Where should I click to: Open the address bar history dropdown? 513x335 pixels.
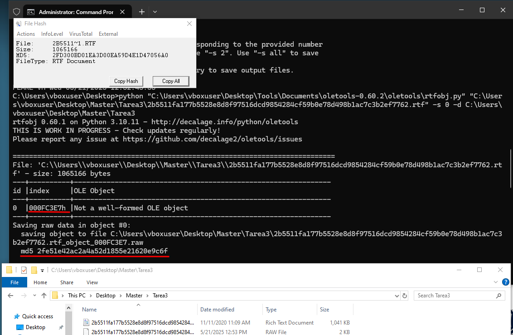397,296
